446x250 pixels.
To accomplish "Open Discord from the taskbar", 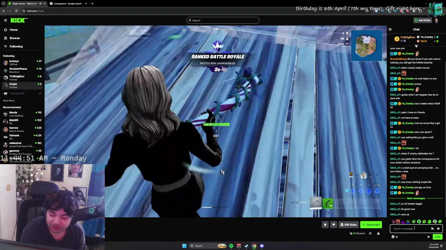I will (262, 246).
